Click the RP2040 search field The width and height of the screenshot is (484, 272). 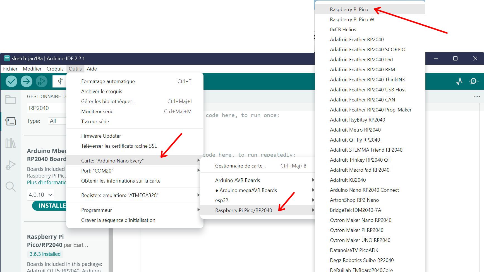click(x=47, y=108)
